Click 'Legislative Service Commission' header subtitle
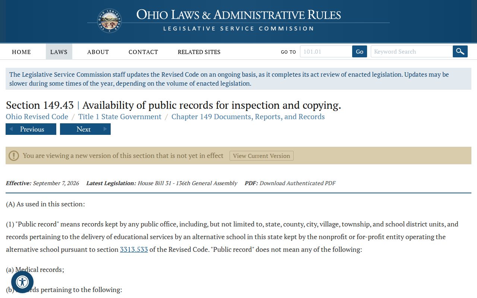This screenshot has width=477, height=298. (x=238, y=29)
